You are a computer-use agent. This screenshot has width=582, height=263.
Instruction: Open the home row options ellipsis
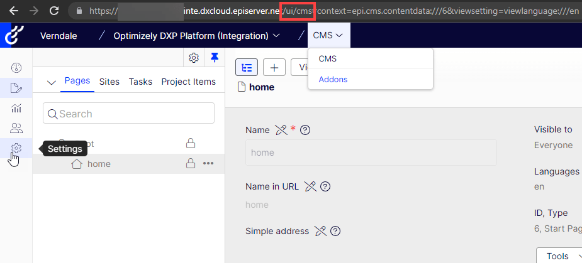pos(208,163)
